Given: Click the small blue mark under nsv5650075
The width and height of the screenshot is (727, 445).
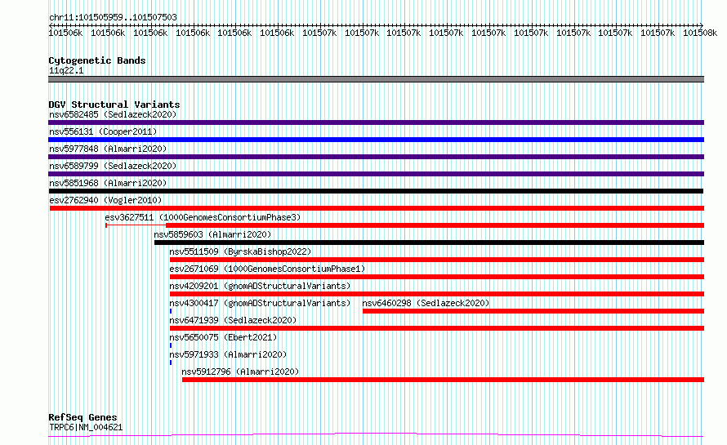Looking at the screenshot, I should [171, 345].
